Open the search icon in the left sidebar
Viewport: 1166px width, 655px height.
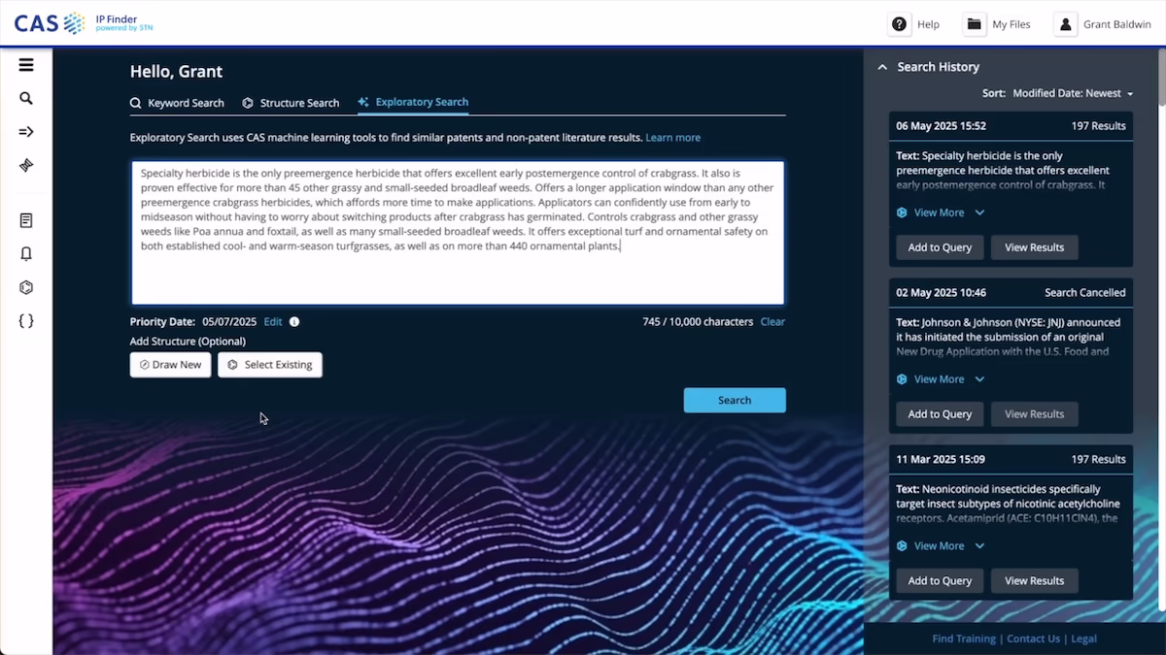coord(26,98)
